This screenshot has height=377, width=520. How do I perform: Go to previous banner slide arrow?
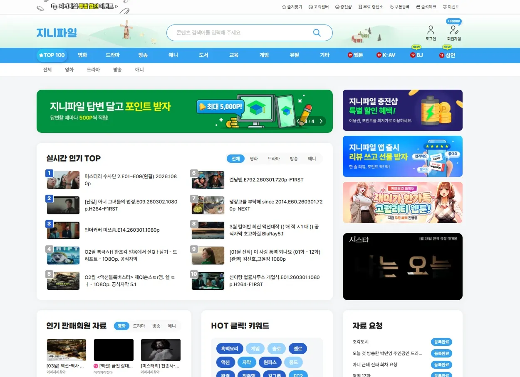[298, 121]
